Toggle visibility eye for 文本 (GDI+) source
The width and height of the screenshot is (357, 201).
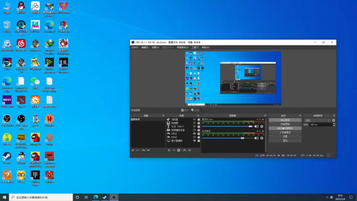(x=195, y=126)
